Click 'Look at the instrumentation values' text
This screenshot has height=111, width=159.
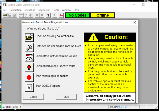[56, 56]
